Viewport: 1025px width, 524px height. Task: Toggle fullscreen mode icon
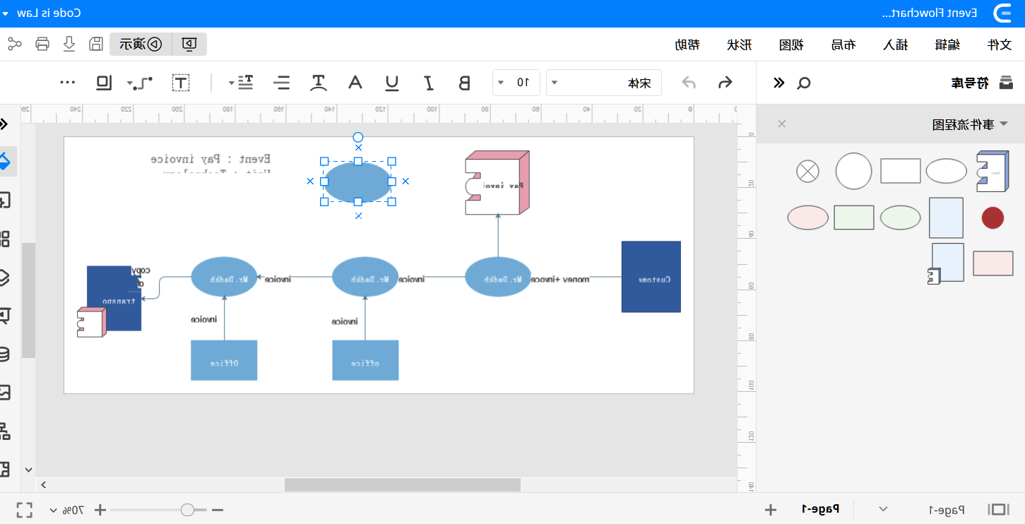click(24, 509)
